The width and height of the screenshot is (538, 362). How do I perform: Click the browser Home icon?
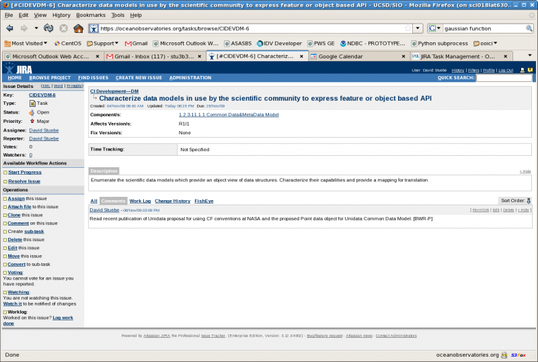78,29
